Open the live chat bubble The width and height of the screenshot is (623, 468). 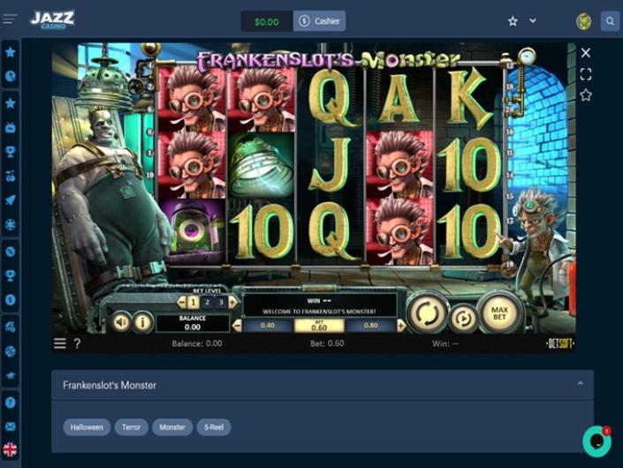[x=596, y=441]
